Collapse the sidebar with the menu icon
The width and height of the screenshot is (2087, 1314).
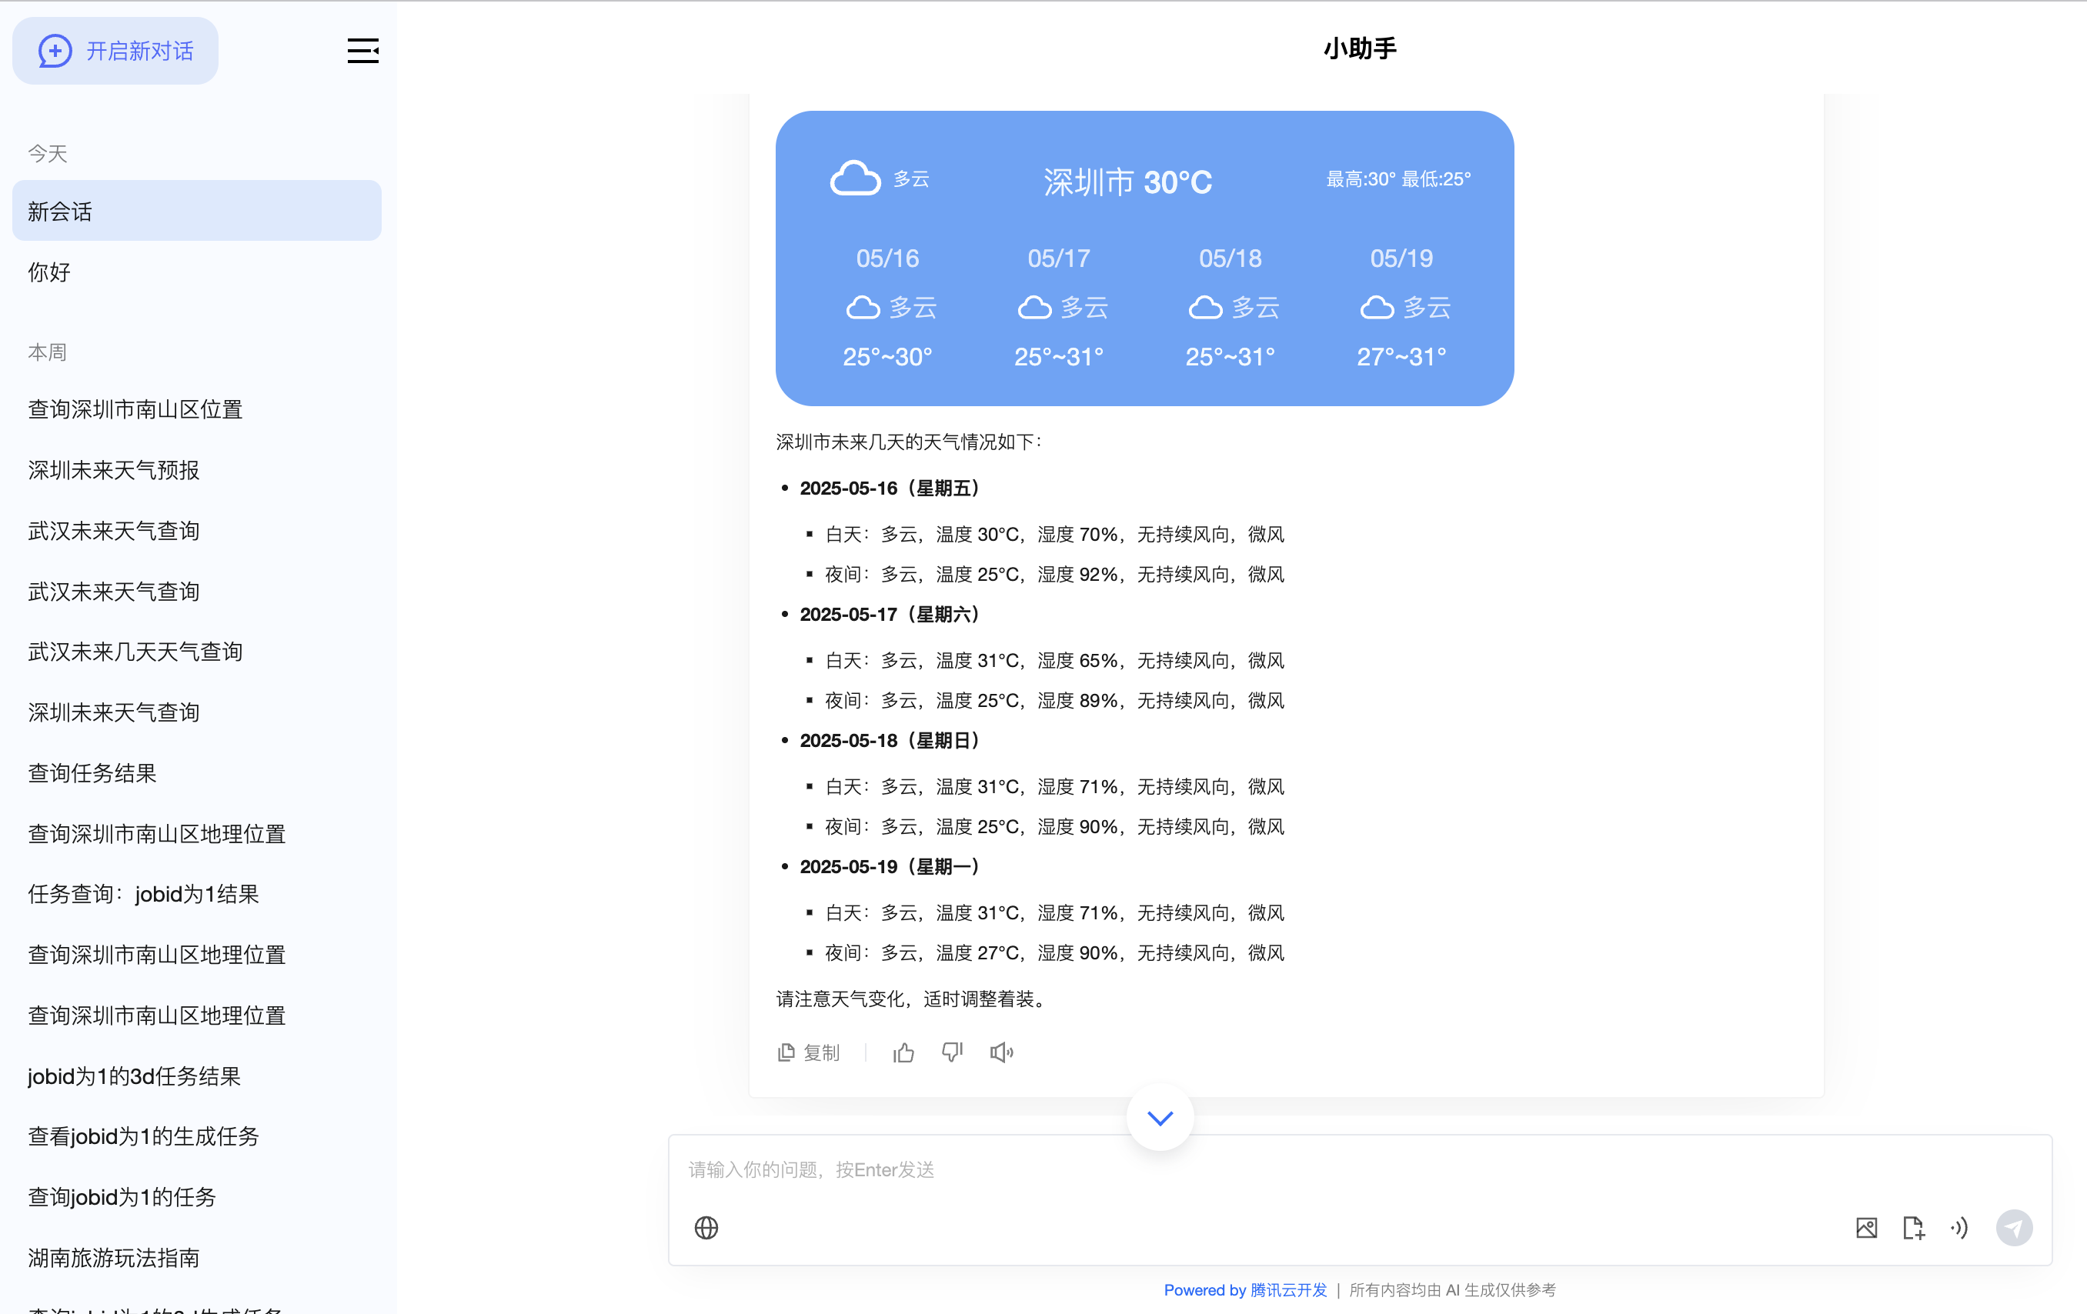click(362, 51)
